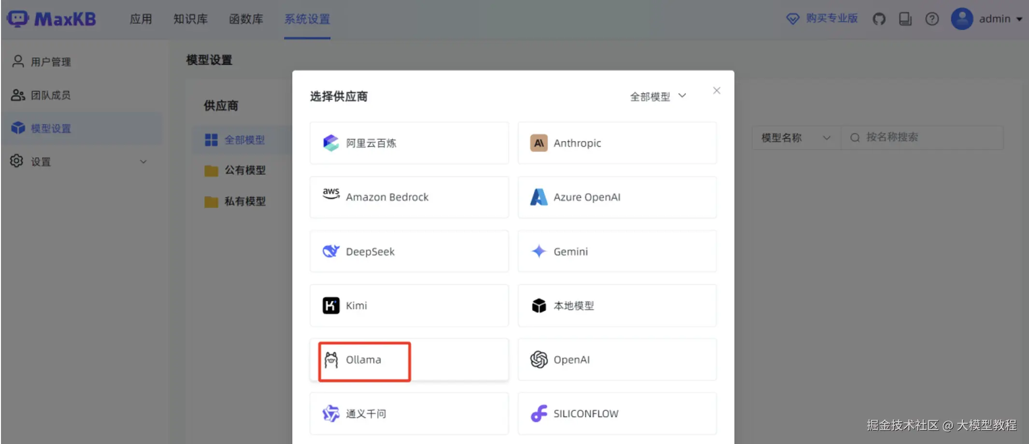
Task: Click the Ollama llama icon
Action: click(x=331, y=360)
